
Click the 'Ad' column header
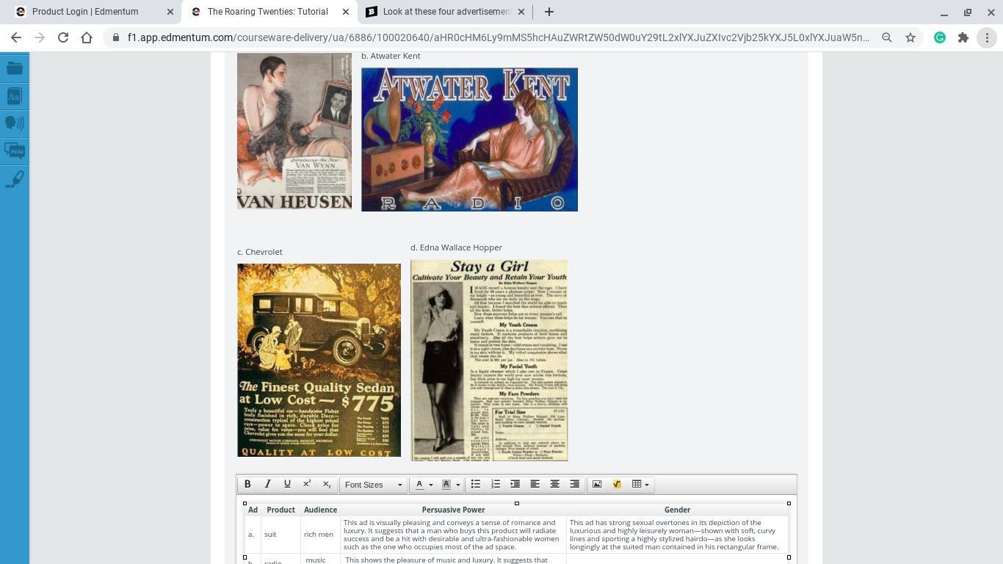tap(253, 510)
